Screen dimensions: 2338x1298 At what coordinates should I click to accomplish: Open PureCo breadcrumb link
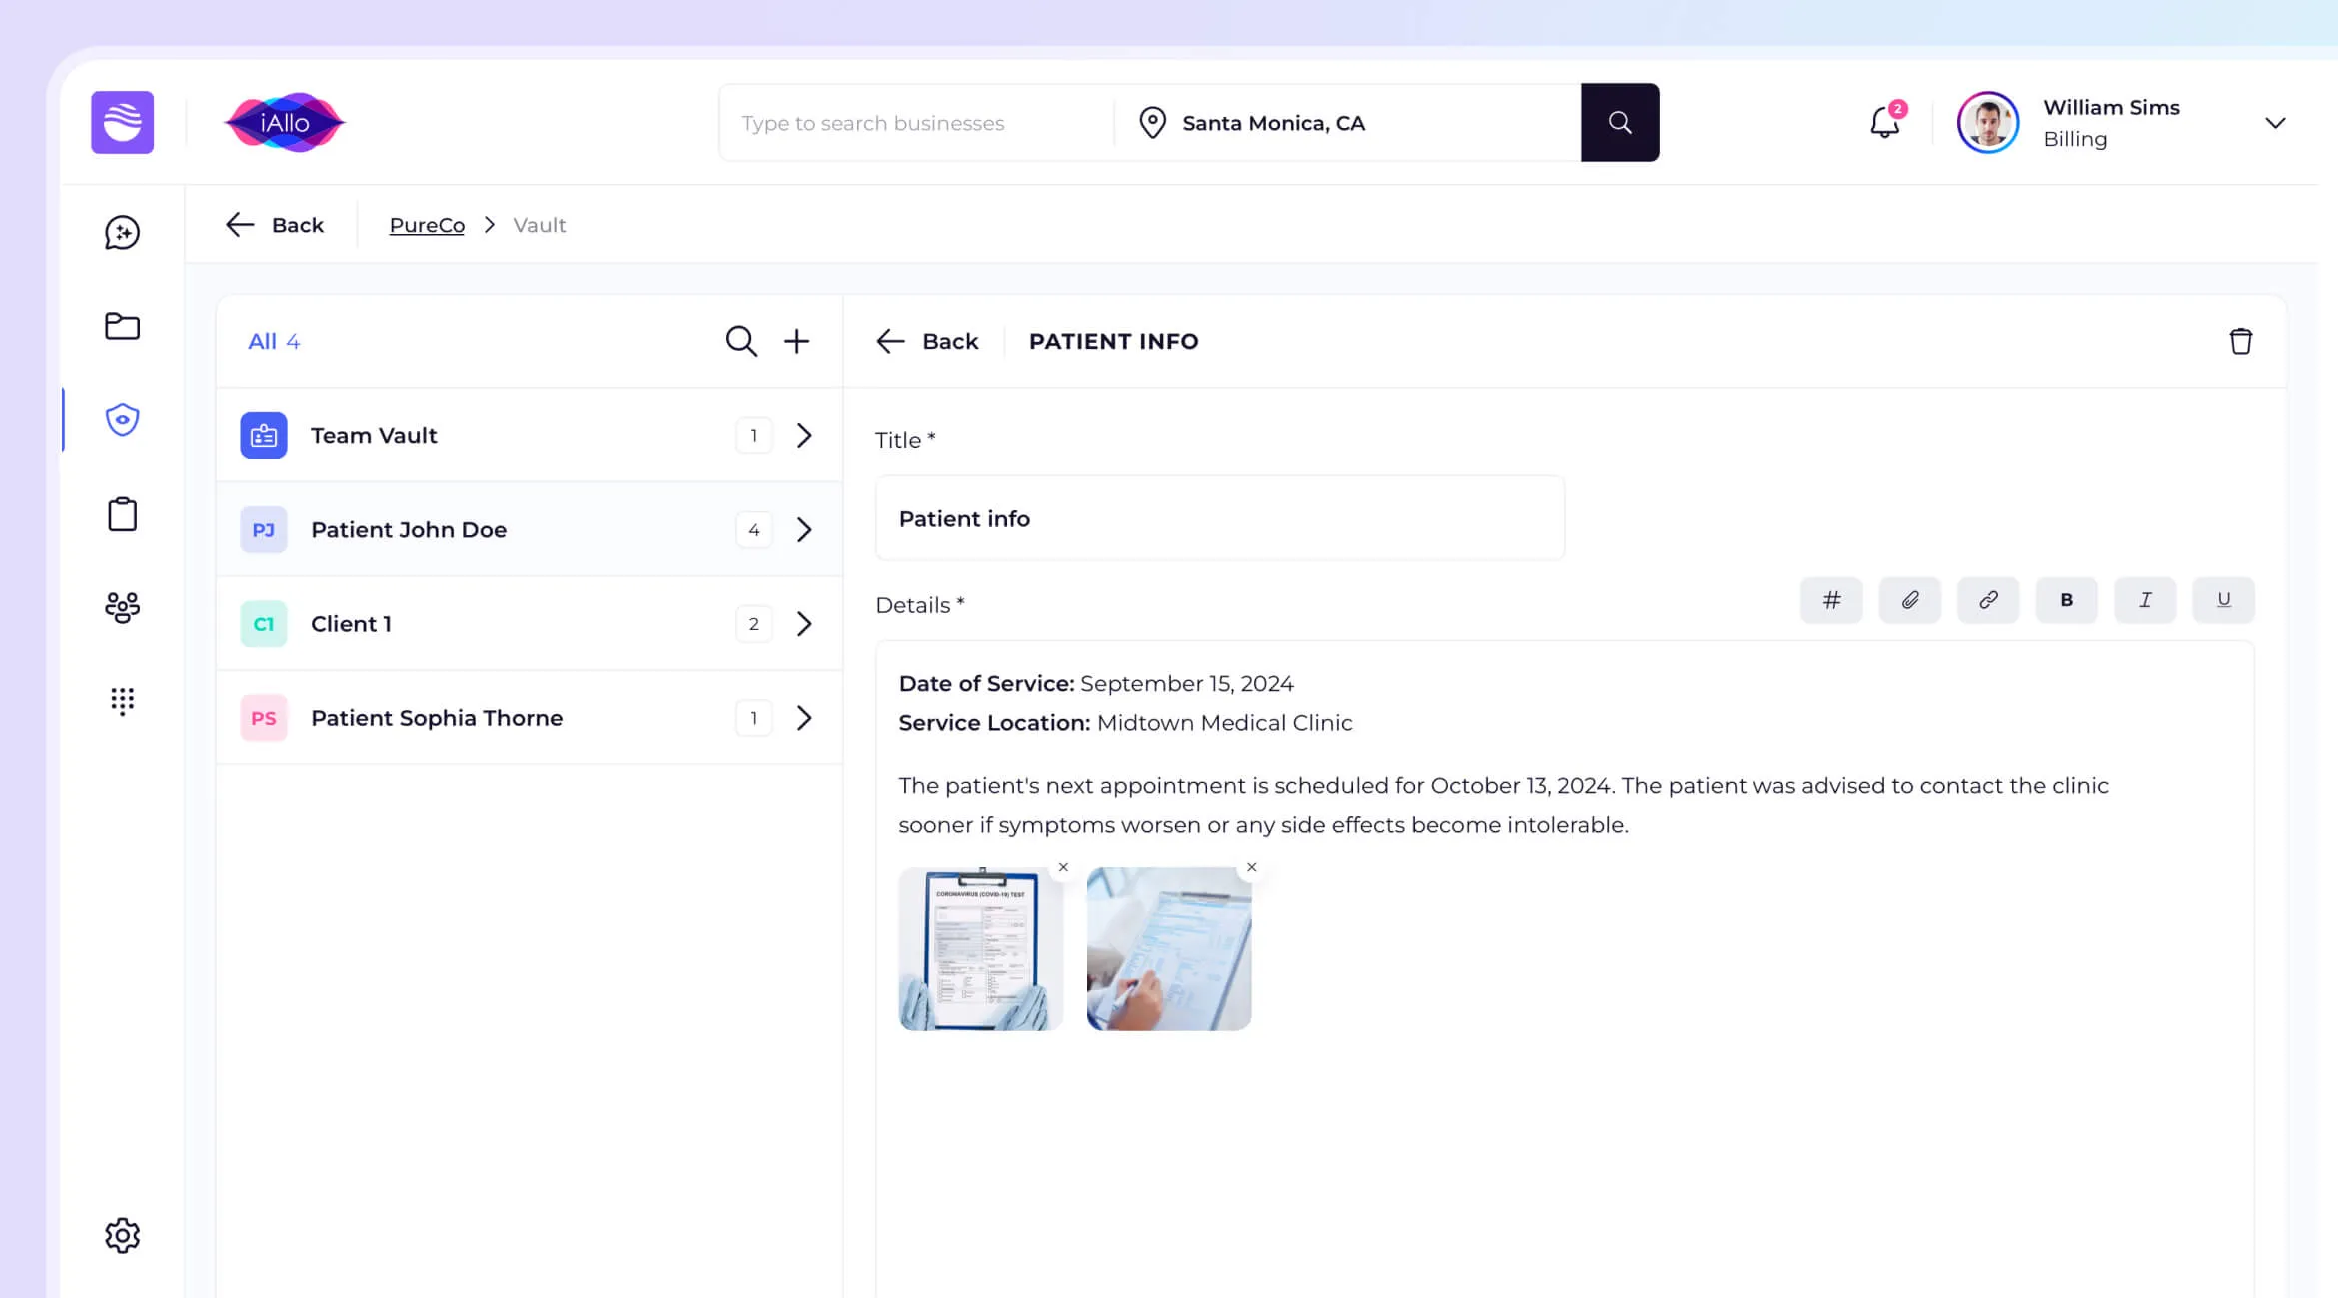coord(427,225)
